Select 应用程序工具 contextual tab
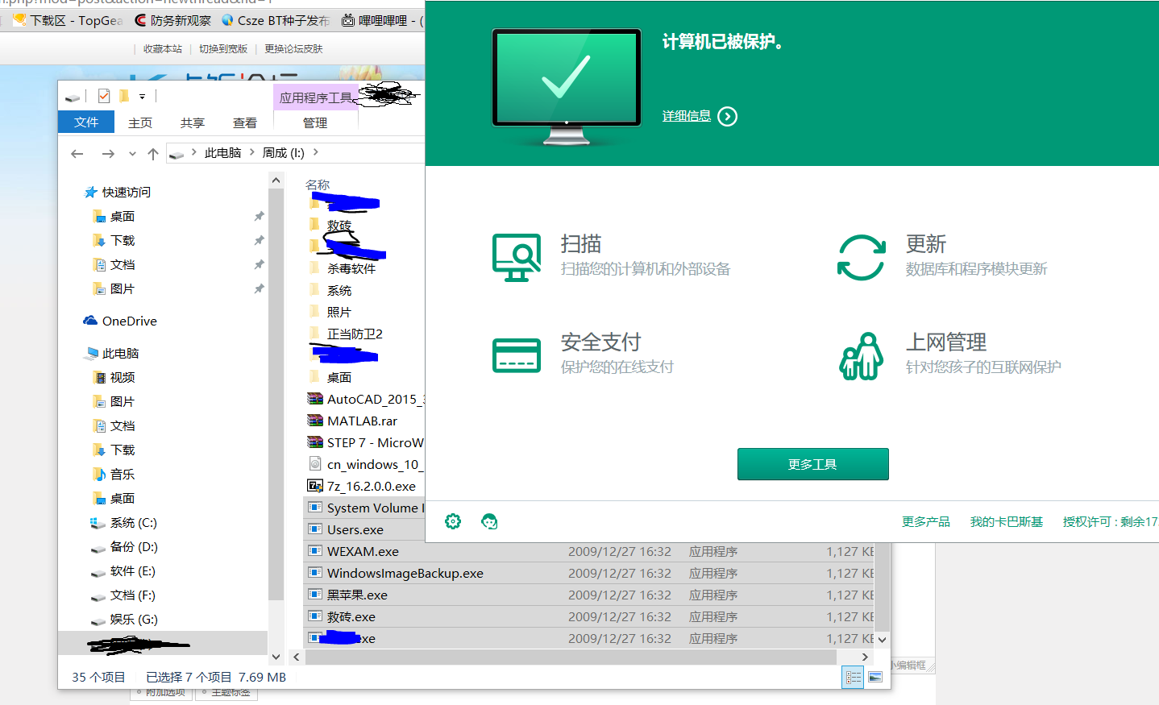1159x705 pixels. coord(316,97)
